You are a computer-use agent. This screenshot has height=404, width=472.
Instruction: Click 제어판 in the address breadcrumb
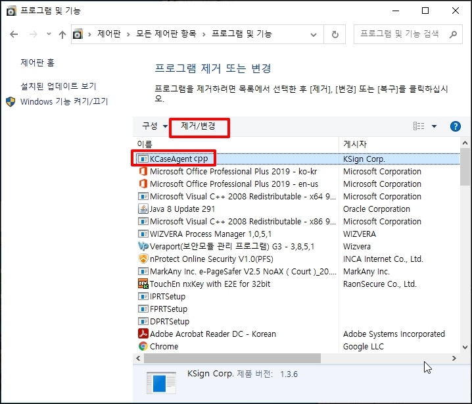pyautogui.click(x=109, y=34)
